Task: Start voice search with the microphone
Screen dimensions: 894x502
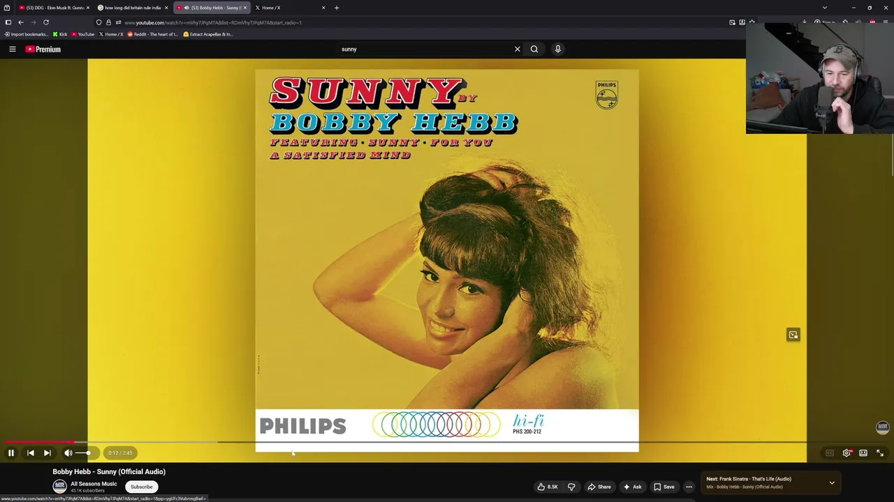Action: point(558,49)
